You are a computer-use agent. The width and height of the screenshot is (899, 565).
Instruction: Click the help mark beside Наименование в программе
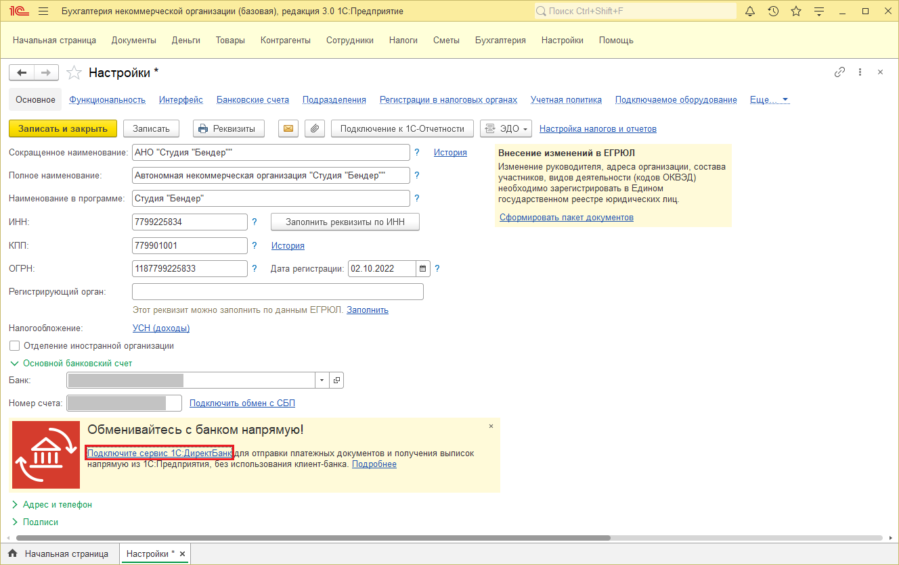click(x=417, y=199)
